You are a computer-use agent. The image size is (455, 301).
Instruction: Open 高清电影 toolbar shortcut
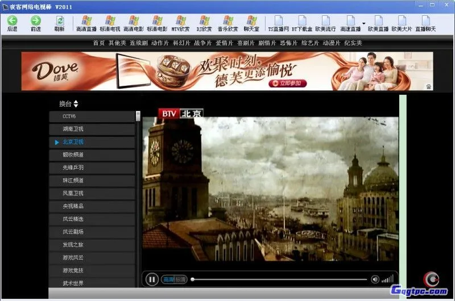point(134,23)
